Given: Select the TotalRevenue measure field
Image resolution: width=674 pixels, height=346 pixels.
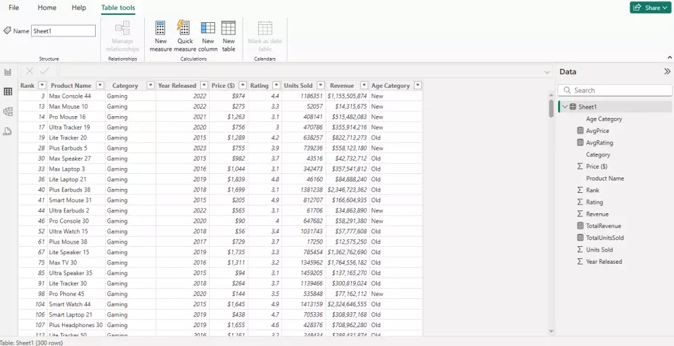Looking at the screenshot, I should pos(603,225).
